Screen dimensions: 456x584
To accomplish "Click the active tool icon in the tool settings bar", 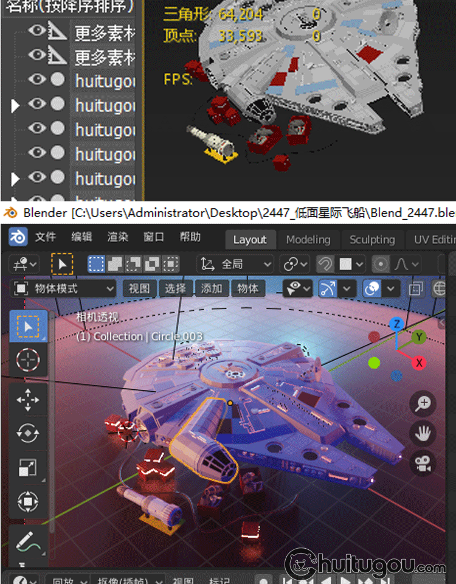I will coord(62,264).
